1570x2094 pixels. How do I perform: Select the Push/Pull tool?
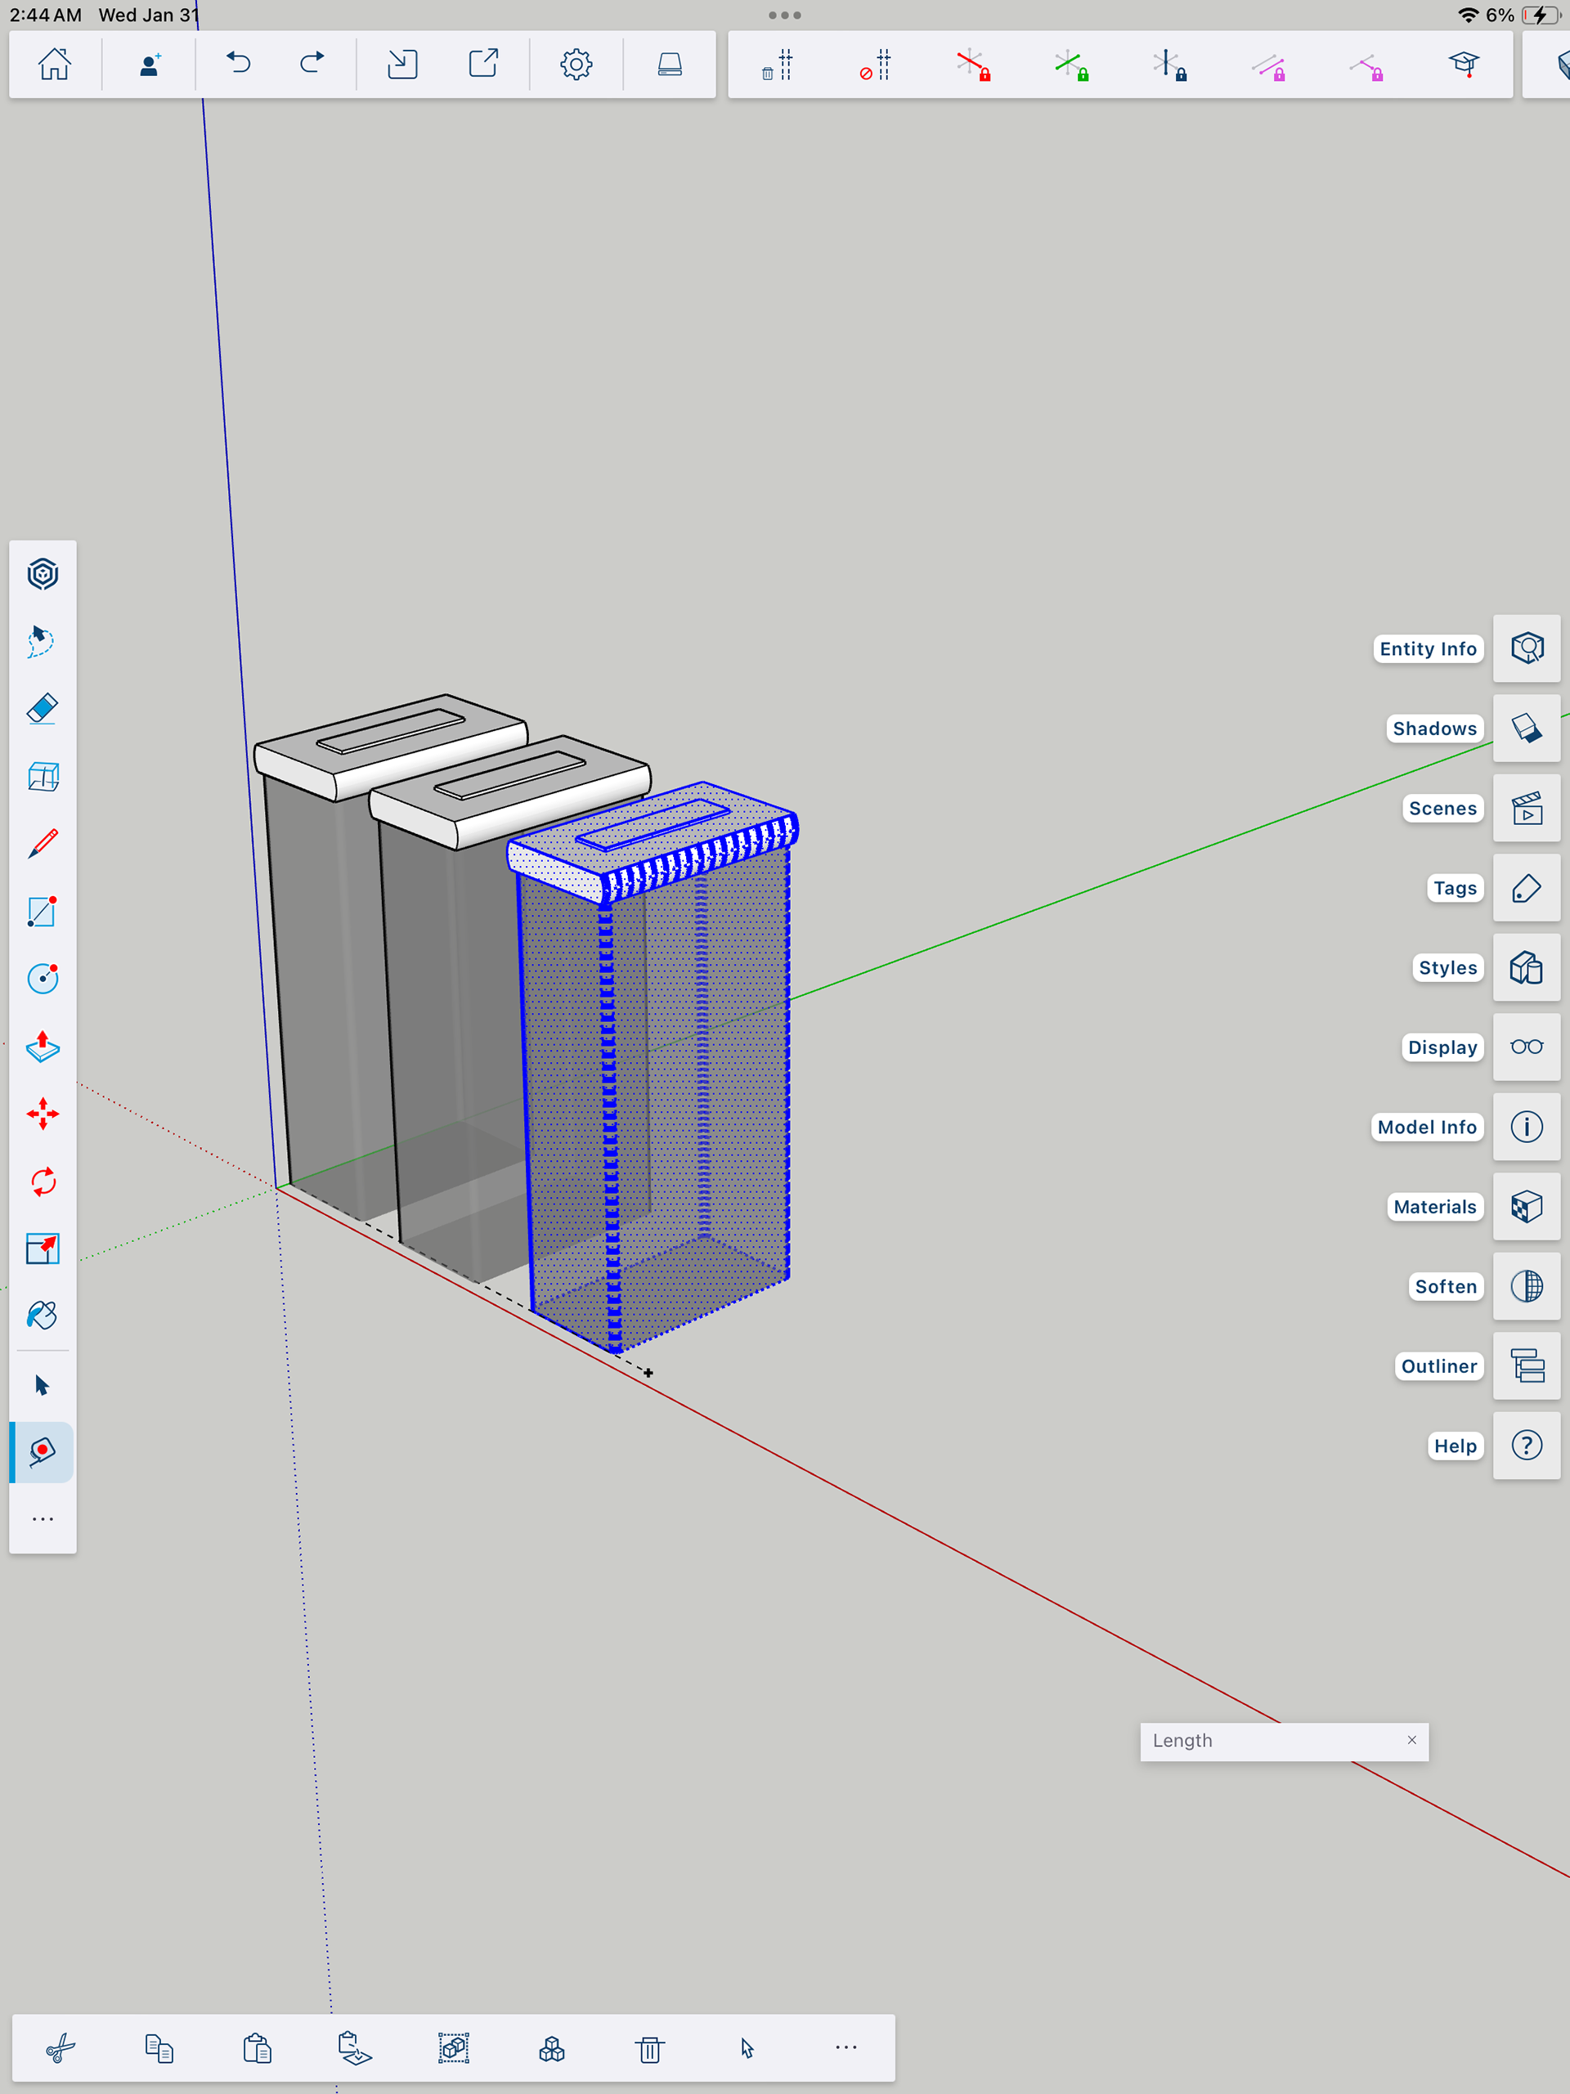[43, 1047]
